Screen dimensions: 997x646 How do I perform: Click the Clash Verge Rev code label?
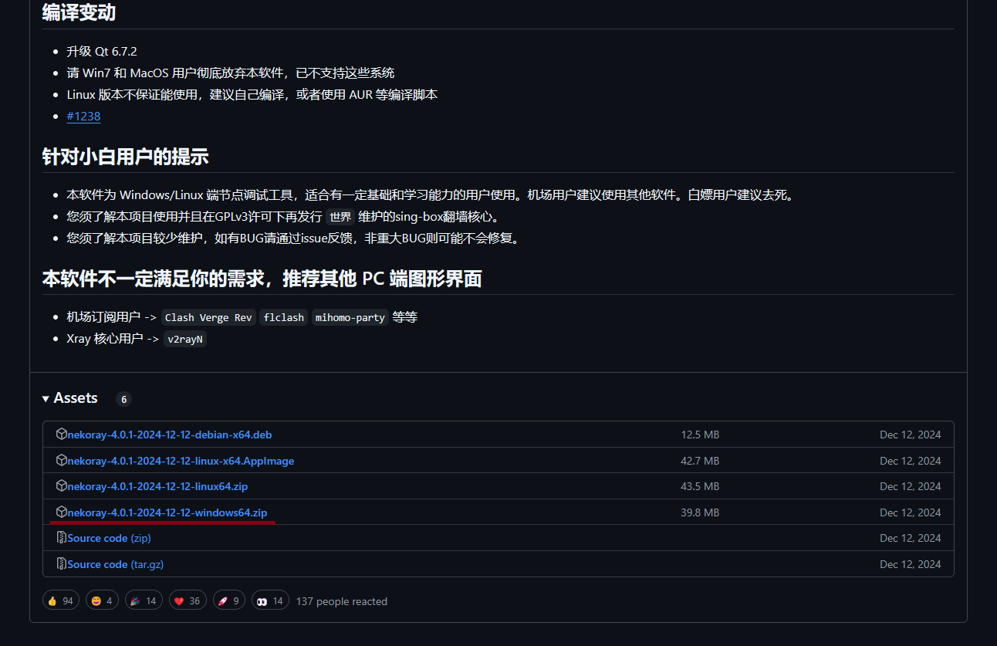click(208, 317)
